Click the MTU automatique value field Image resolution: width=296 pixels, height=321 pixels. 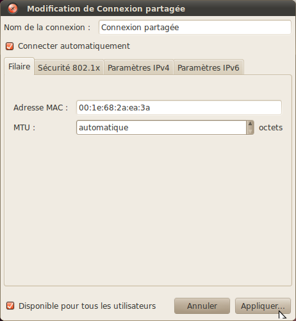(x=161, y=128)
